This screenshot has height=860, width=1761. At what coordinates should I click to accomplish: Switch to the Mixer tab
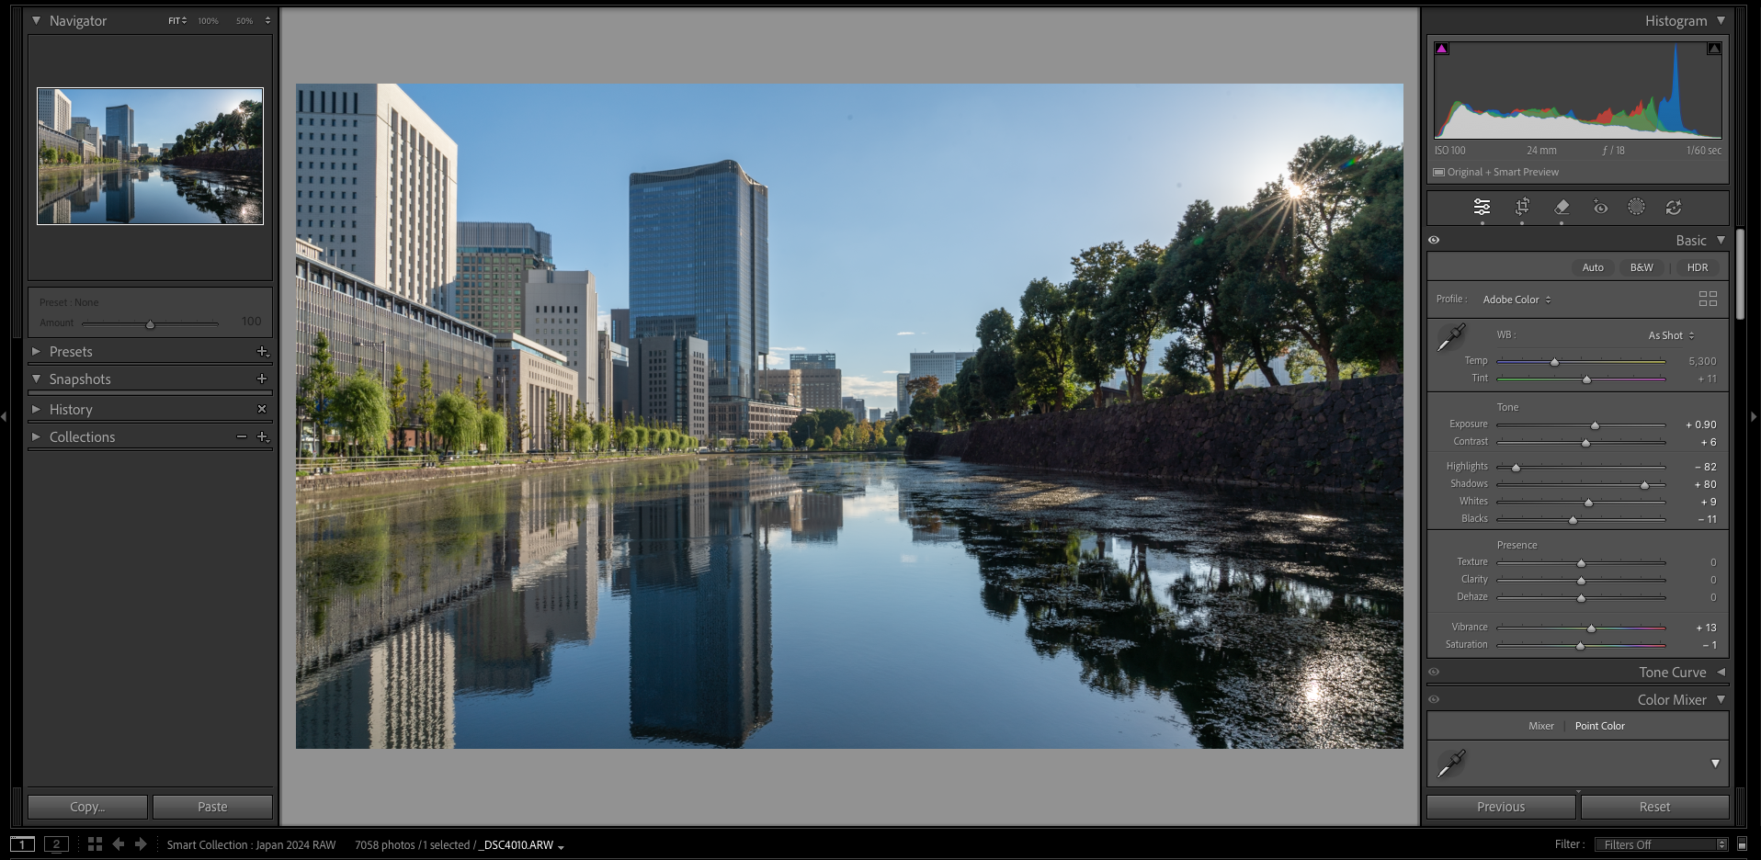coord(1541,726)
